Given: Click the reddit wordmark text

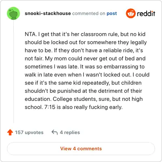Looking at the screenshot, I should pyautogui.click(x=146, y=13).
